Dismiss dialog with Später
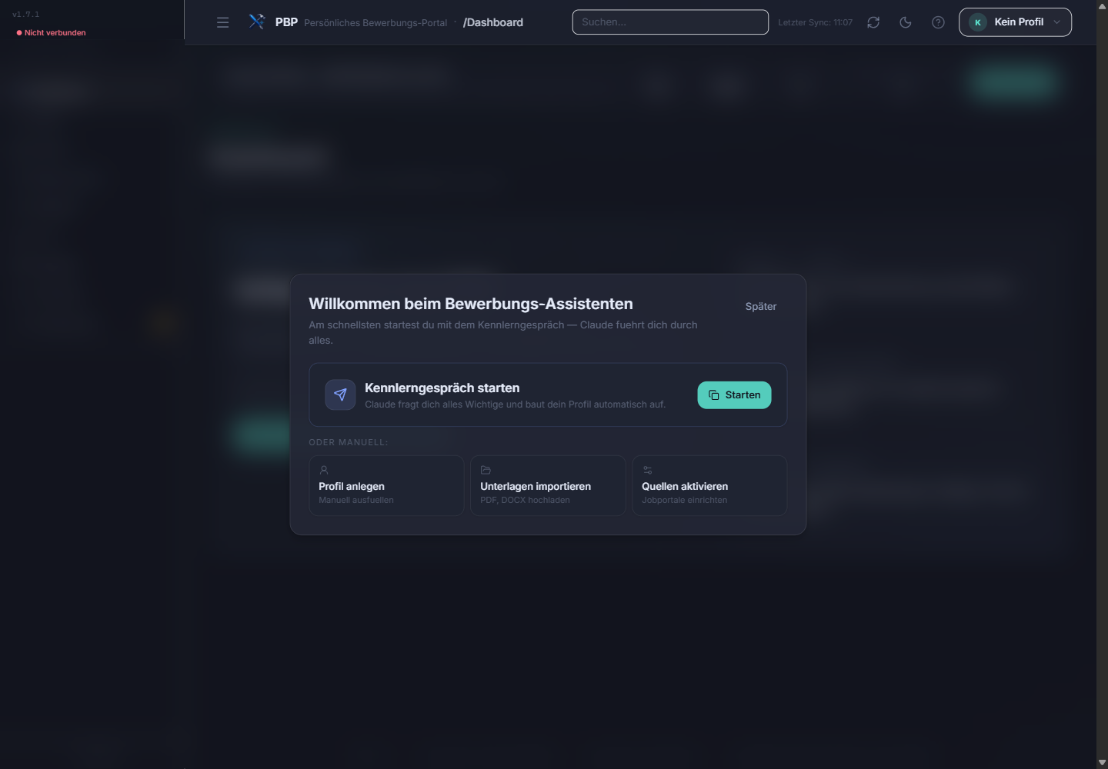1108x769 pixels. coord(761,306)
